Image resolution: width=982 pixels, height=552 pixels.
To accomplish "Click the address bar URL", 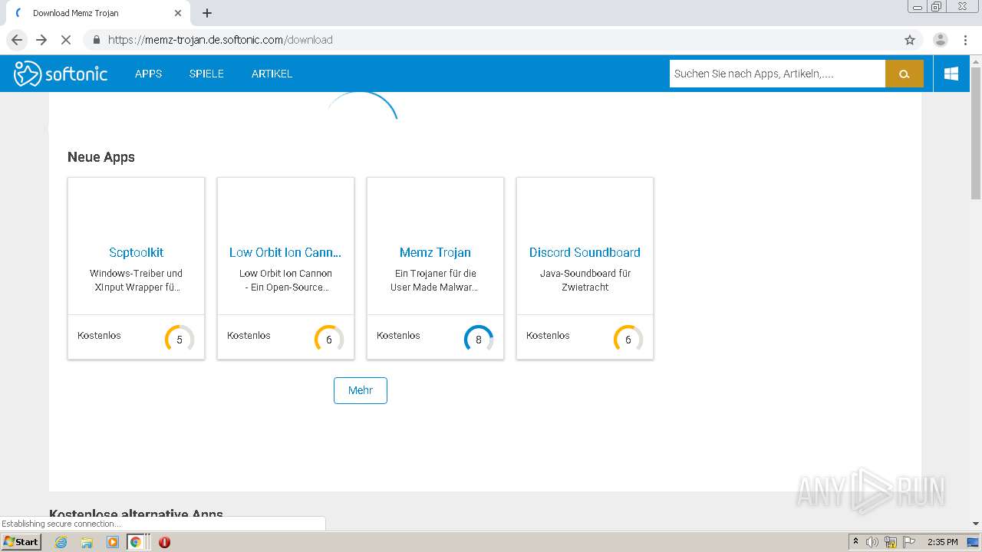I will pos(220,40).
